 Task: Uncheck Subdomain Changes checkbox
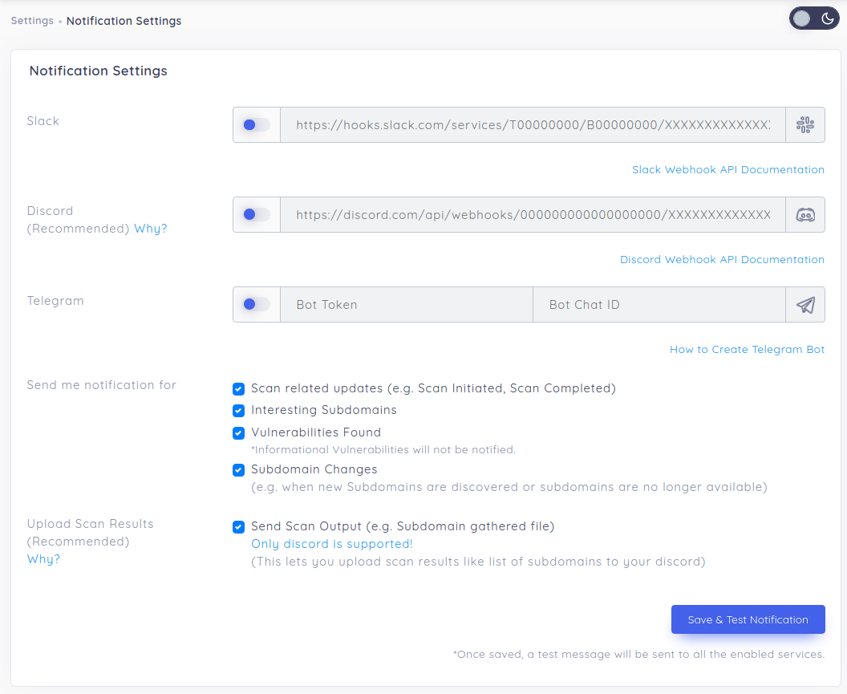238,470
